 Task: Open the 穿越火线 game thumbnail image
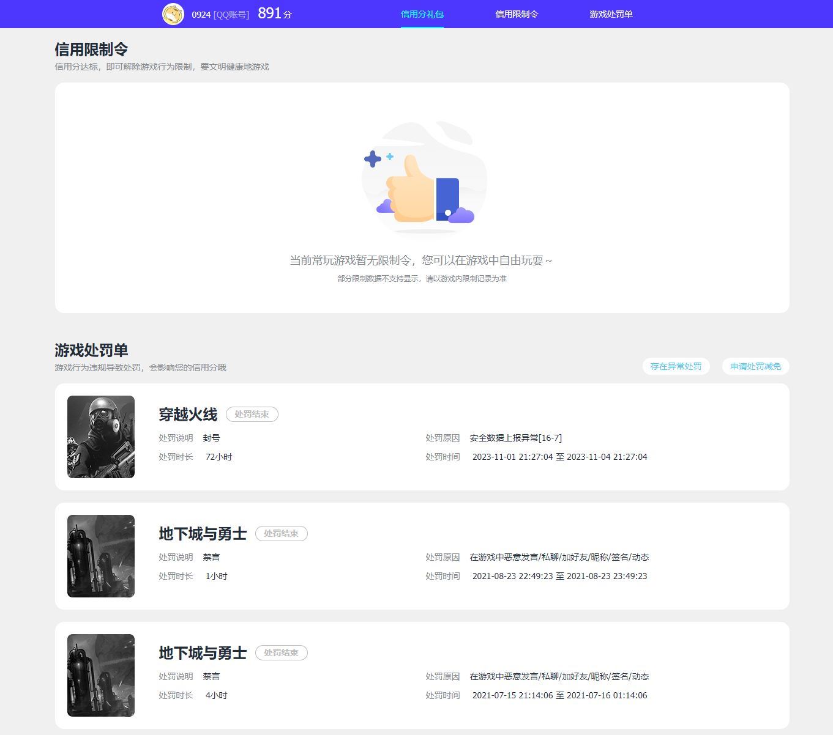click(x=100, y=437)
